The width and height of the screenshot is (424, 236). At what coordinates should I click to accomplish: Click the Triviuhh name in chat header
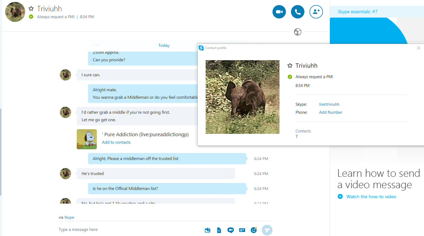49,9
